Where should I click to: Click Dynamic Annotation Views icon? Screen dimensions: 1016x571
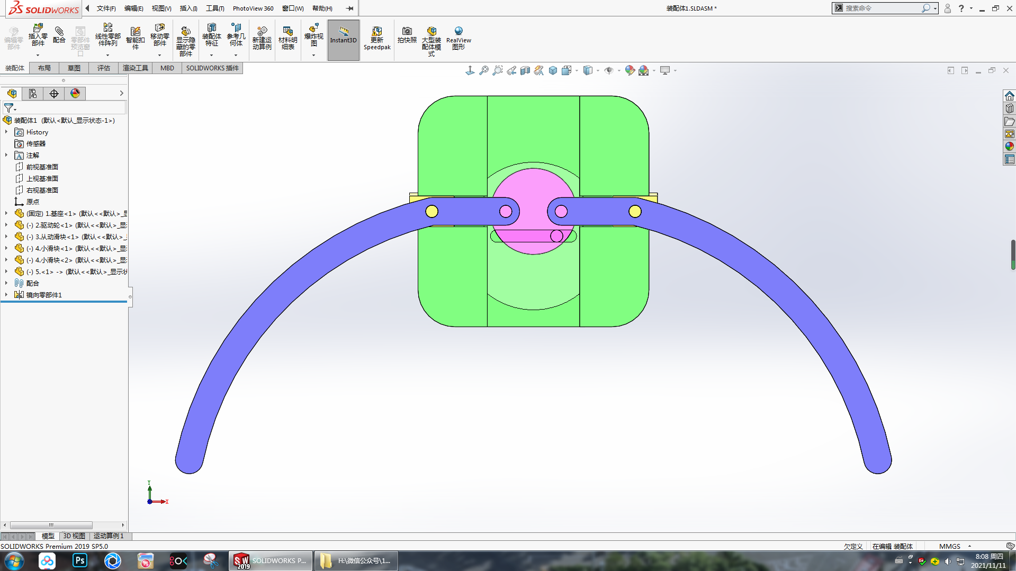(x=539, y=70)
